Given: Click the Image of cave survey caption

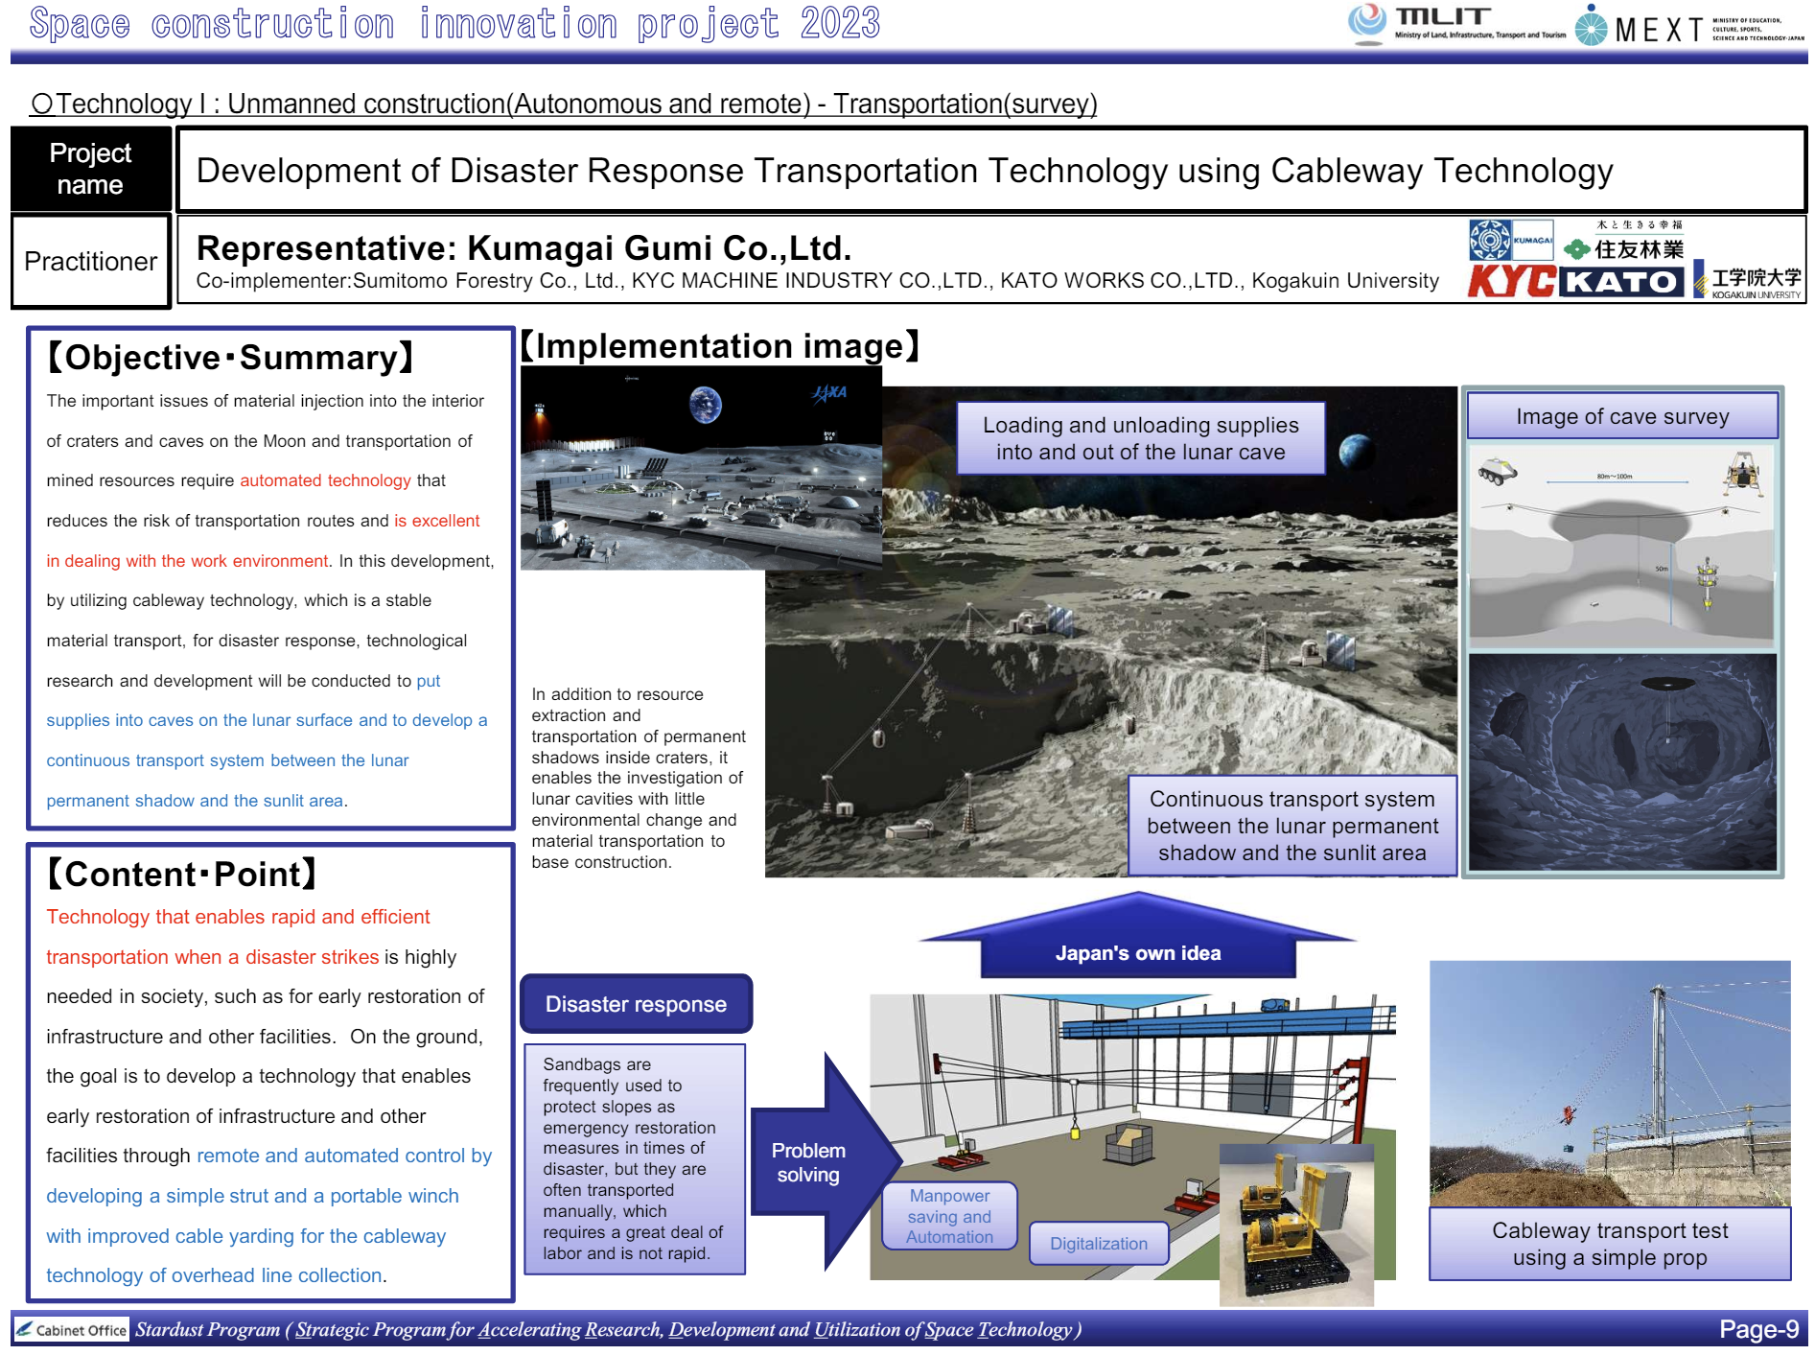Looking at the screenshot, I should click(x=1622, y=416).
